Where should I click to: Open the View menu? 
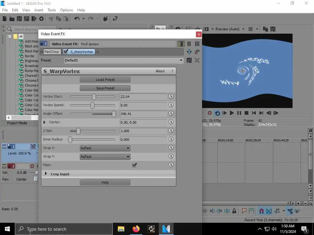coord(26,10)
